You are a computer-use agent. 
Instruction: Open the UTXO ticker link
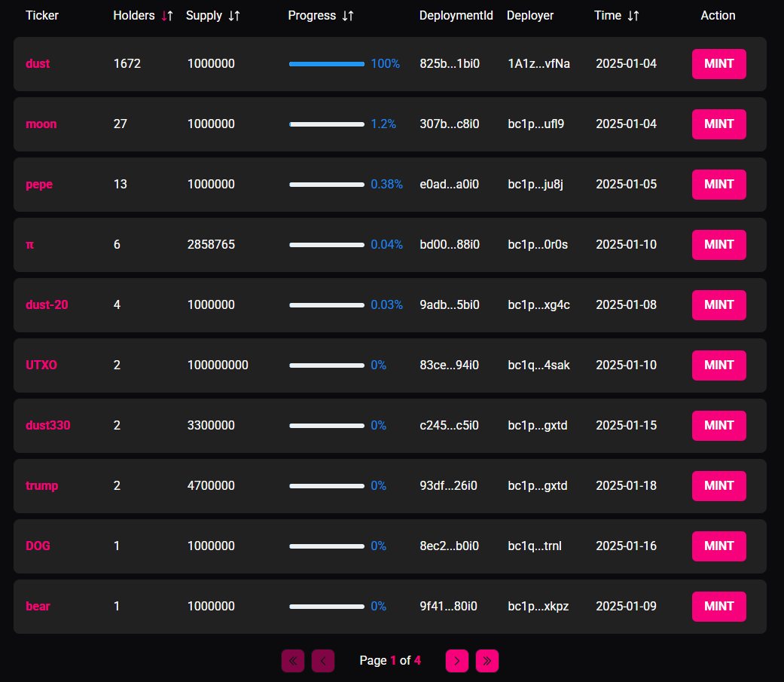[41, 365]
